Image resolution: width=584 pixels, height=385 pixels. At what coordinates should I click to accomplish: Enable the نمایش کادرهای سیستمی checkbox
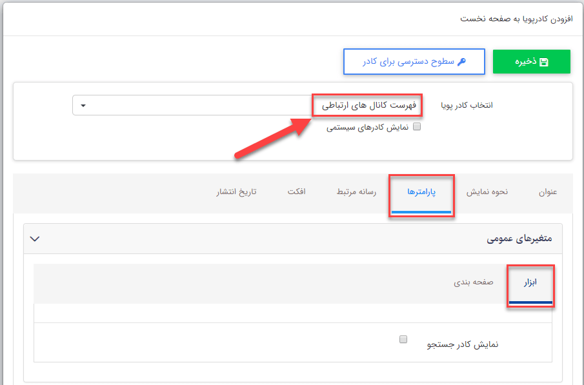coord(417,126)
